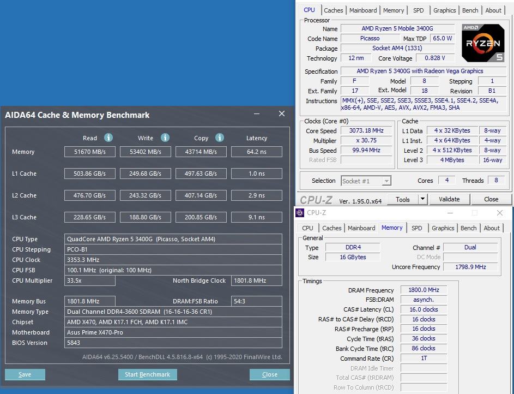Viewport: 514px width, 394px height.
Task: Click the Write info icon in AIDA64
Action: click(x=165, y=138)
